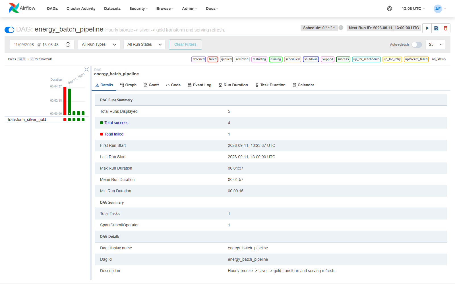
Task: Trigger DAG with the play icon
Action: point(427,28)
